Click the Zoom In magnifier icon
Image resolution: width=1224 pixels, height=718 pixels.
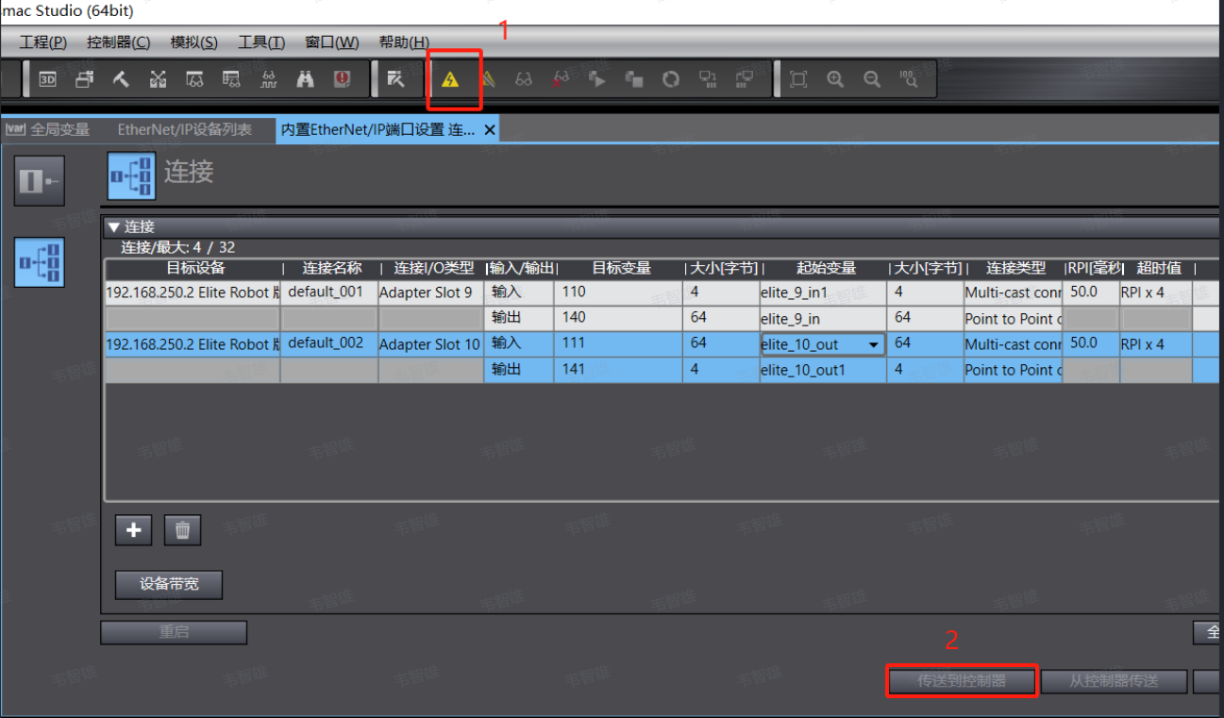tap(835, 80)
